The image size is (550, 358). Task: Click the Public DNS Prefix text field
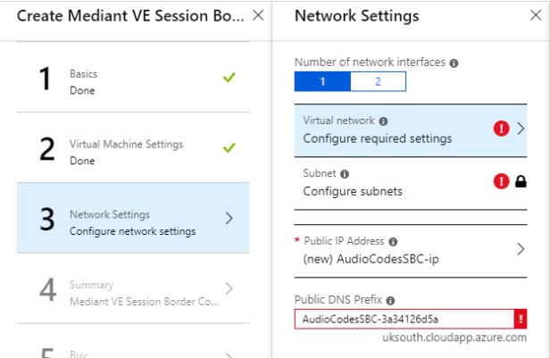403,319
